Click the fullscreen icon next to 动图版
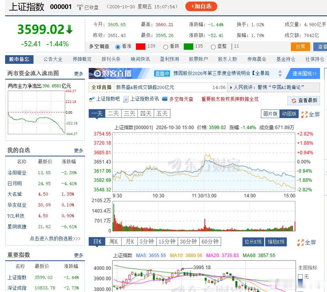 [304, 114]
